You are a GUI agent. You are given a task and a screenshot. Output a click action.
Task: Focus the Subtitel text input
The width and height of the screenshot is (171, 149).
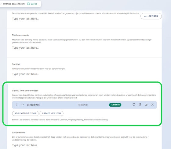[x=84, y=74]
